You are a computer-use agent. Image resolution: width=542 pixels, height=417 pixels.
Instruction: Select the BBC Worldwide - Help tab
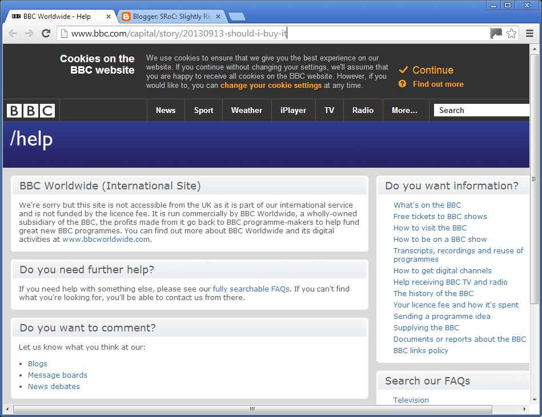pos(57,16)
